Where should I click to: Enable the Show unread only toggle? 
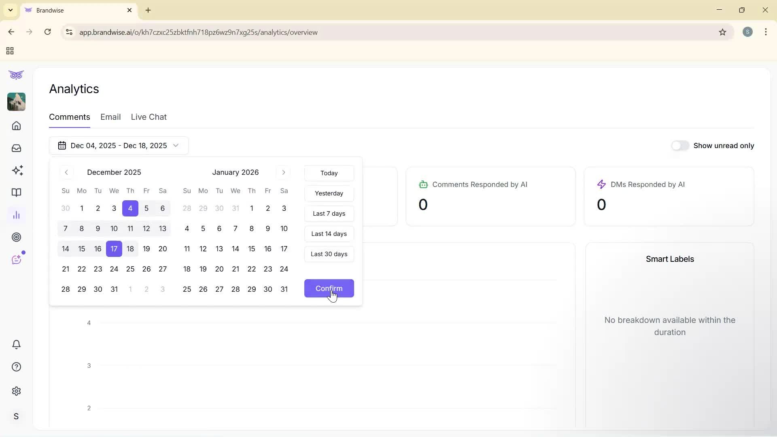point(680,146)
